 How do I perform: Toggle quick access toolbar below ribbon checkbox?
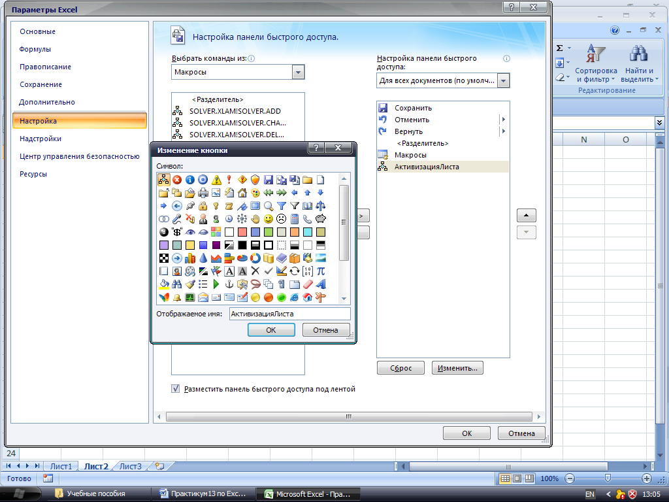[x=175, y=389]
